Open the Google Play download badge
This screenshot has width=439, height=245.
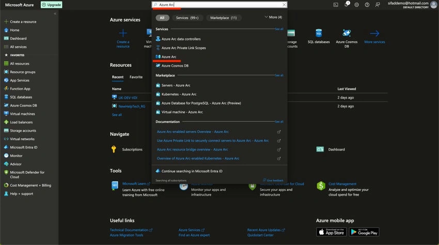(364, 232)
